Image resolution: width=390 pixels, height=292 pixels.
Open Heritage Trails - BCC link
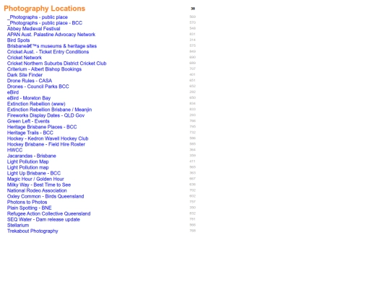(x=30, y=133)
